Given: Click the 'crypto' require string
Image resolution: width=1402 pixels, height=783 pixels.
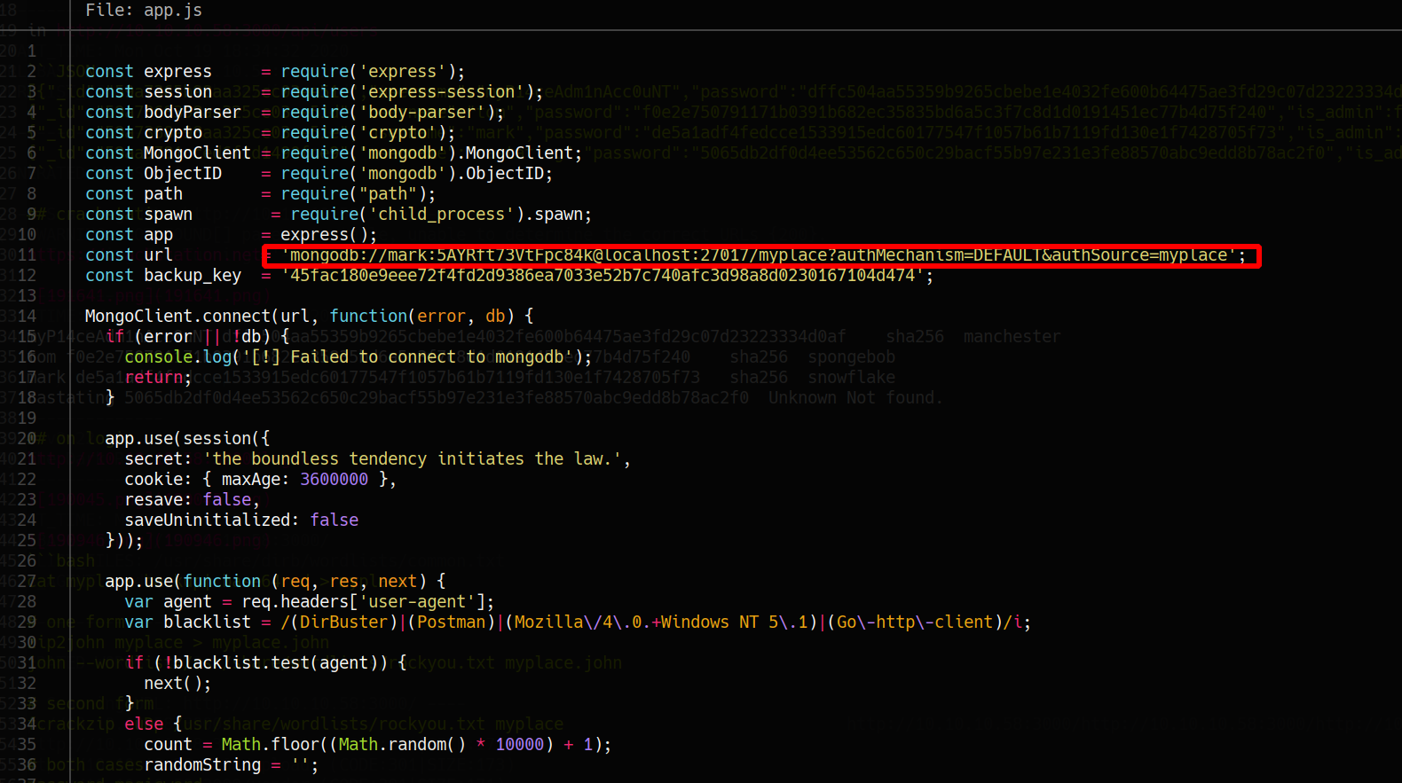Looking at the screenshot, I should tap(398, 133).
